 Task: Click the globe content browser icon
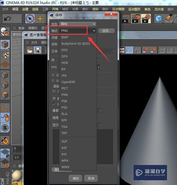(x=5, y=32)
